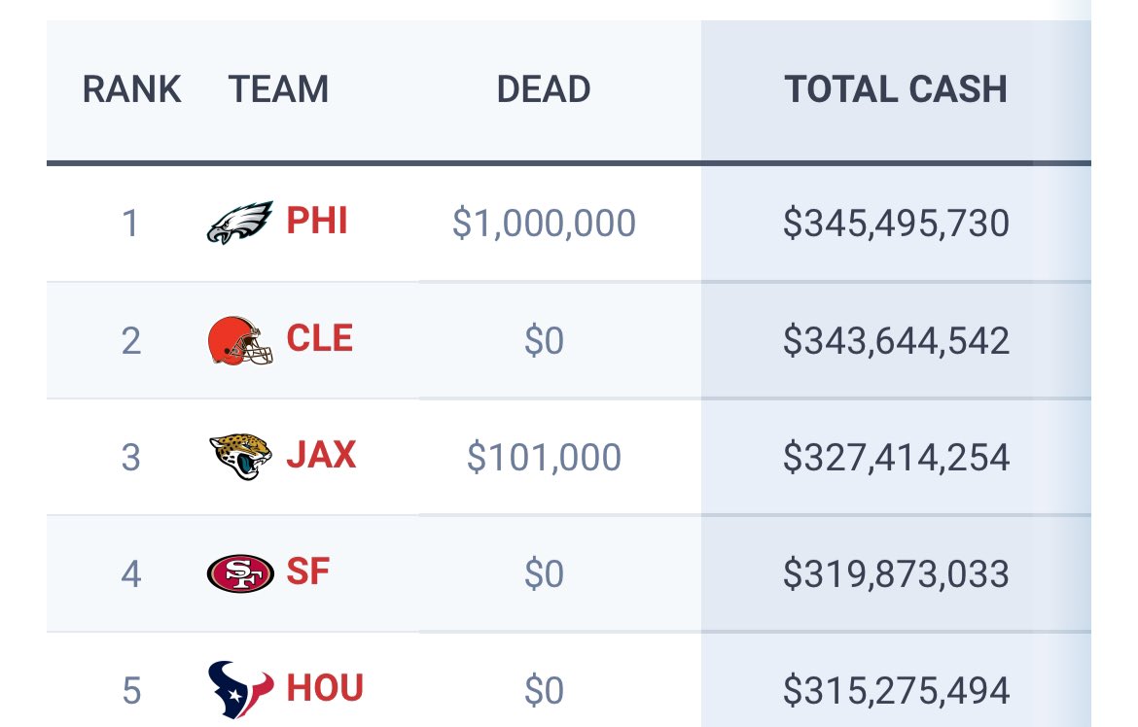Open the JAX team link
The image size is (1138, 727).
322,455
